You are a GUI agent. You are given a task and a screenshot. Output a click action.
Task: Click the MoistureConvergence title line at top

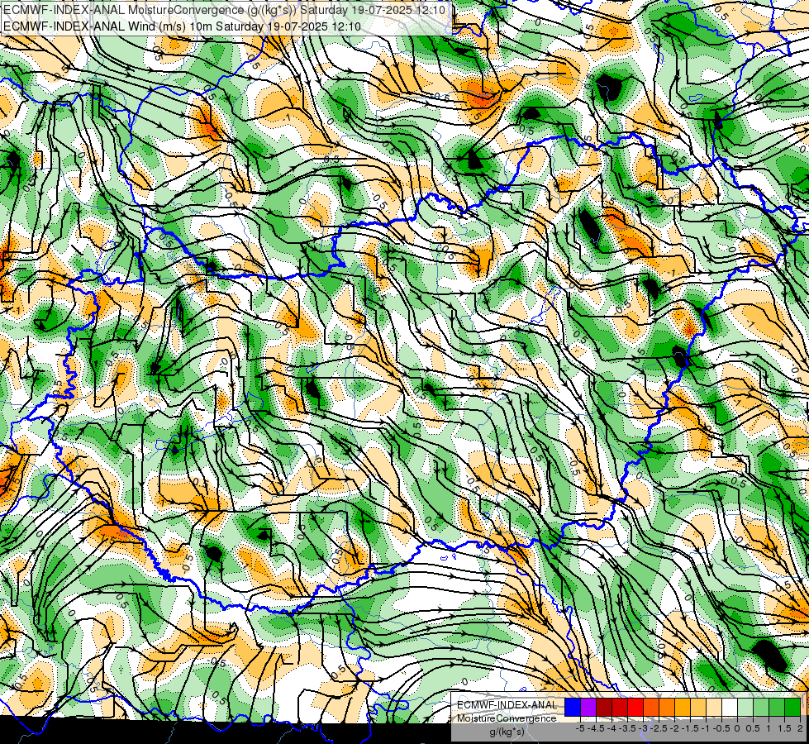click(224, 10)
